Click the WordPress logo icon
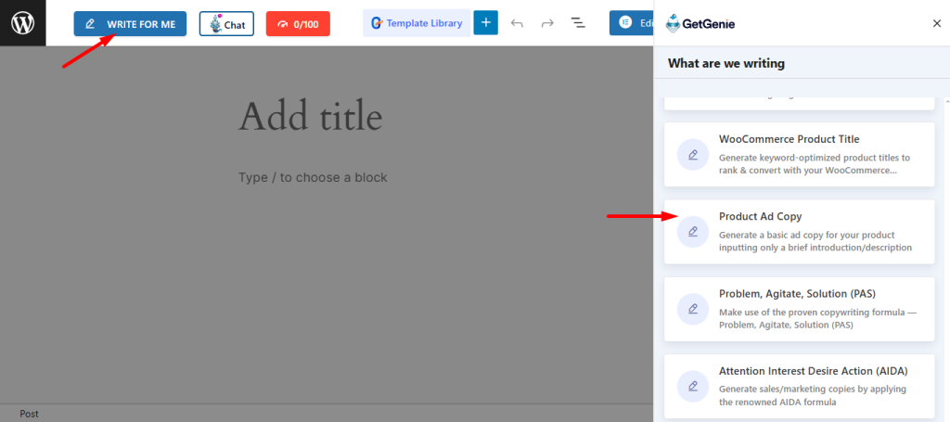The height and width of the screenshot is (422, 950). coord(22,23)
